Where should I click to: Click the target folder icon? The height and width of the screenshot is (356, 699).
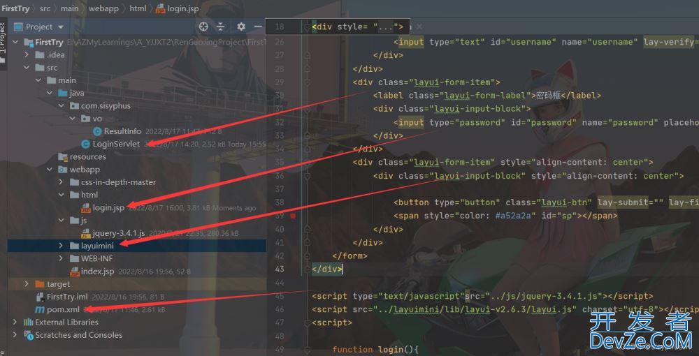[40, 284]
